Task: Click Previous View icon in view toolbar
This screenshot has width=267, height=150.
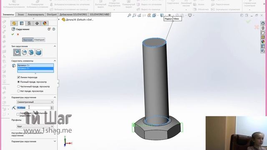Action: coord(139,15)
